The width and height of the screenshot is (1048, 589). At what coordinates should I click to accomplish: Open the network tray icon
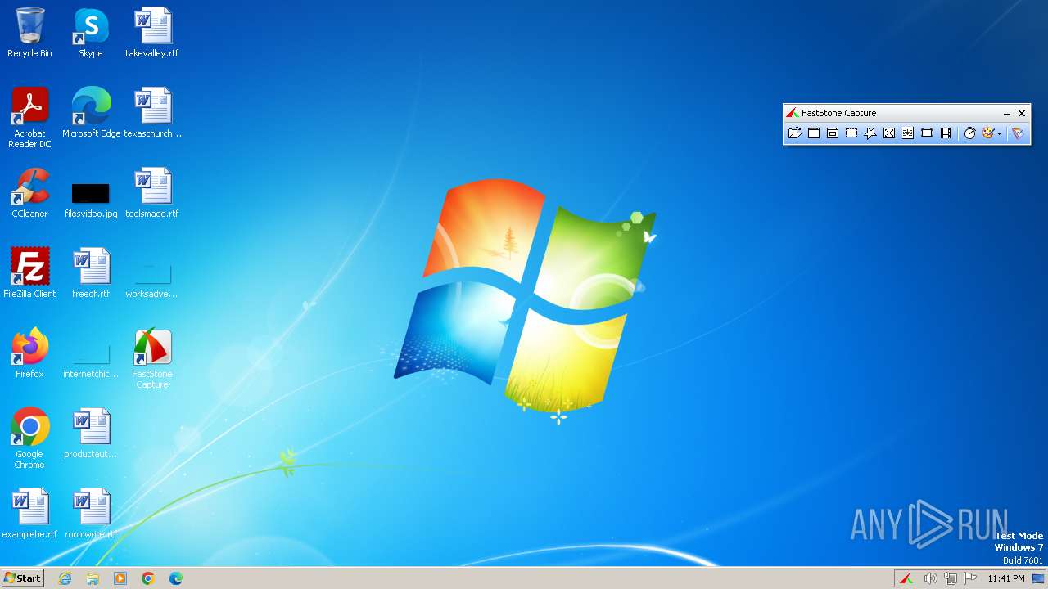pyautogui.click(x=950, y=578)
